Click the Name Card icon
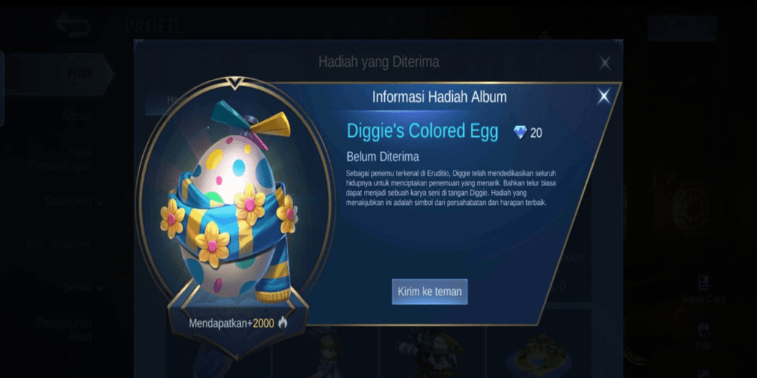757x378 pixels. 704,283
